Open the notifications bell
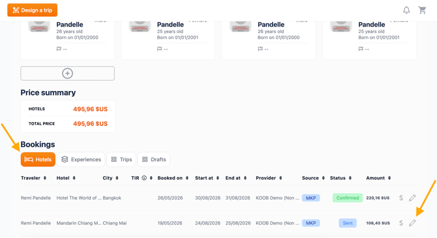The height and width of the screenshot is (238, 437). 406,10
